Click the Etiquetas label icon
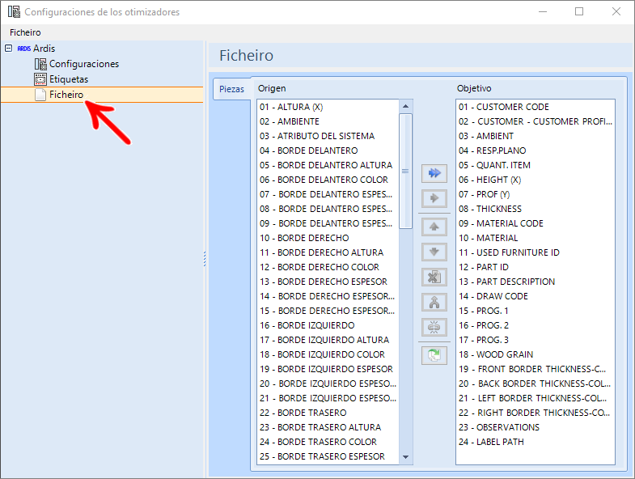The width and height of the screenshot is (635, 479). (x=40, y=79)
